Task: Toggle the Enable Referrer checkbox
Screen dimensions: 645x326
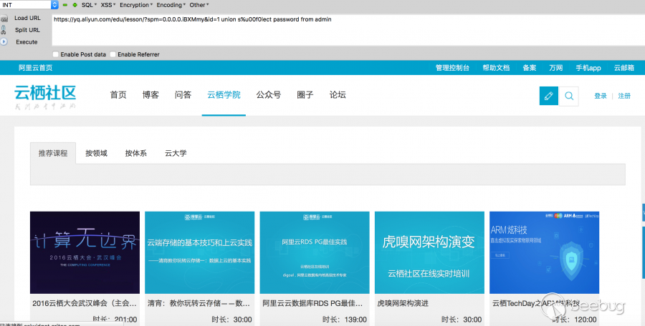Action: [112, 54]
